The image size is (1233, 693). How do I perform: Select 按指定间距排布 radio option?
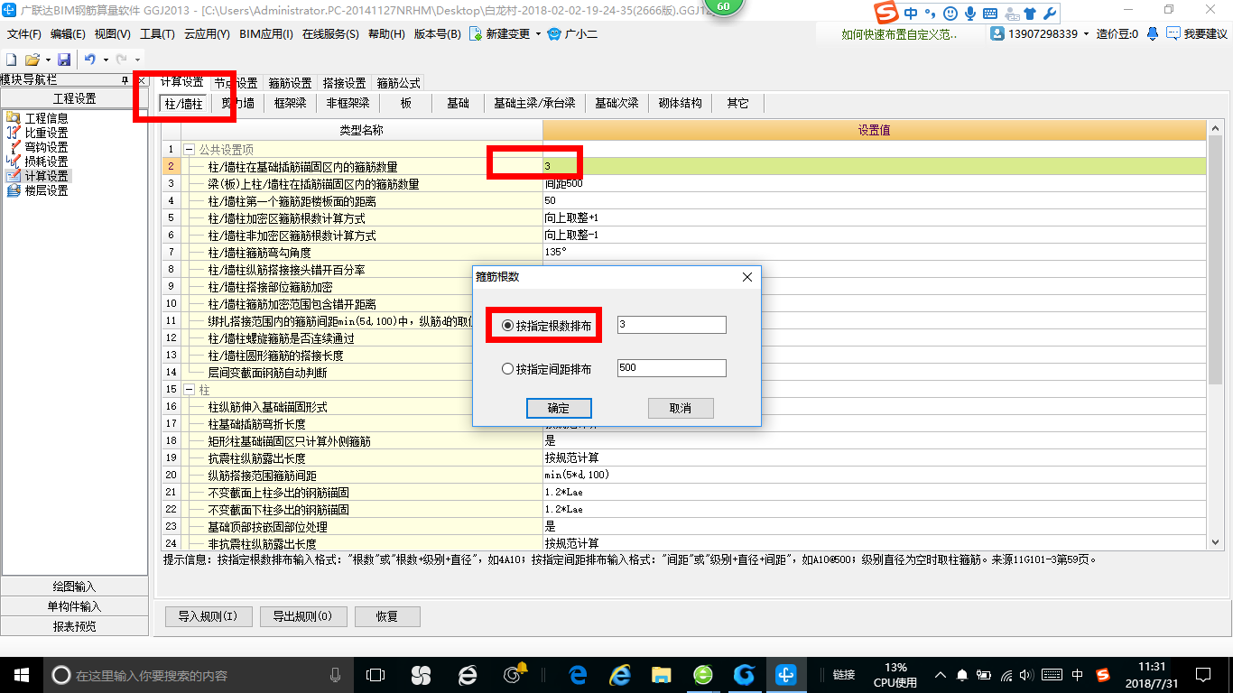(x=547, y=369)
